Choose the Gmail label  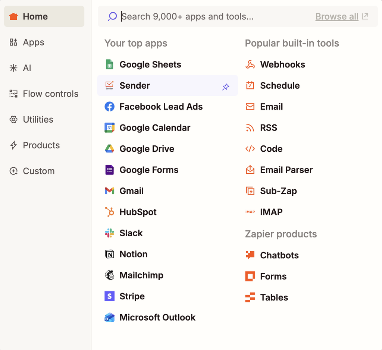(x=132, y=191)
